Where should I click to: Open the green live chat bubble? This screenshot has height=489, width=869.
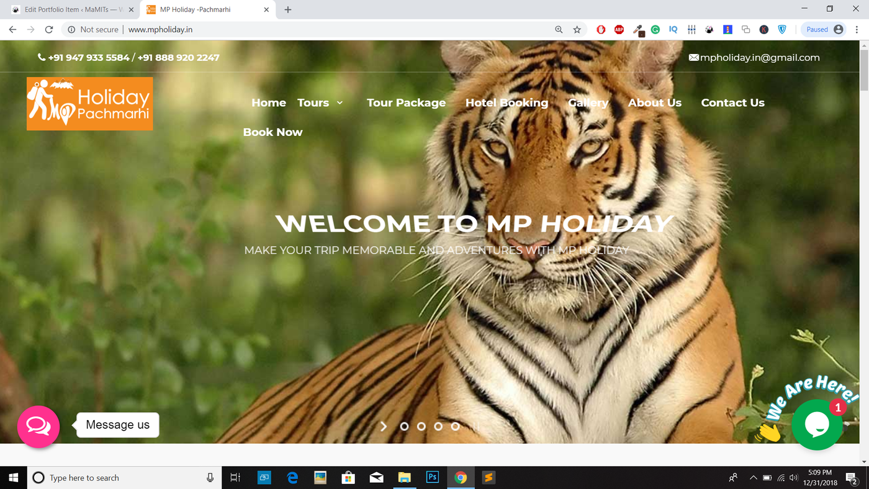(x=817, y=425)
